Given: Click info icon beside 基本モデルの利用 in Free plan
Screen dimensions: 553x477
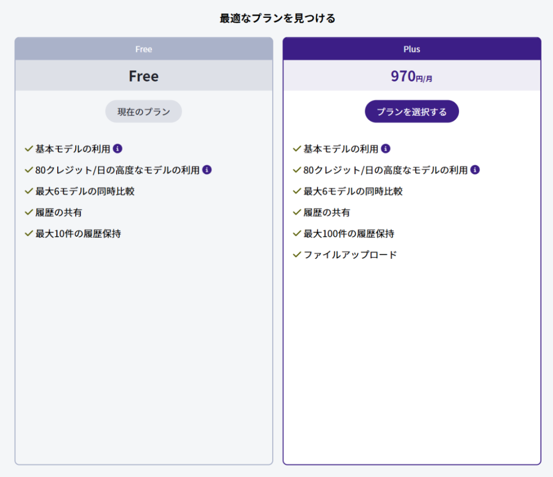Looking at the screenshot, I should 118,149.
